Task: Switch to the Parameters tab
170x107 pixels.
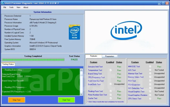Action: pyautogui.click(x=110, y=56)
